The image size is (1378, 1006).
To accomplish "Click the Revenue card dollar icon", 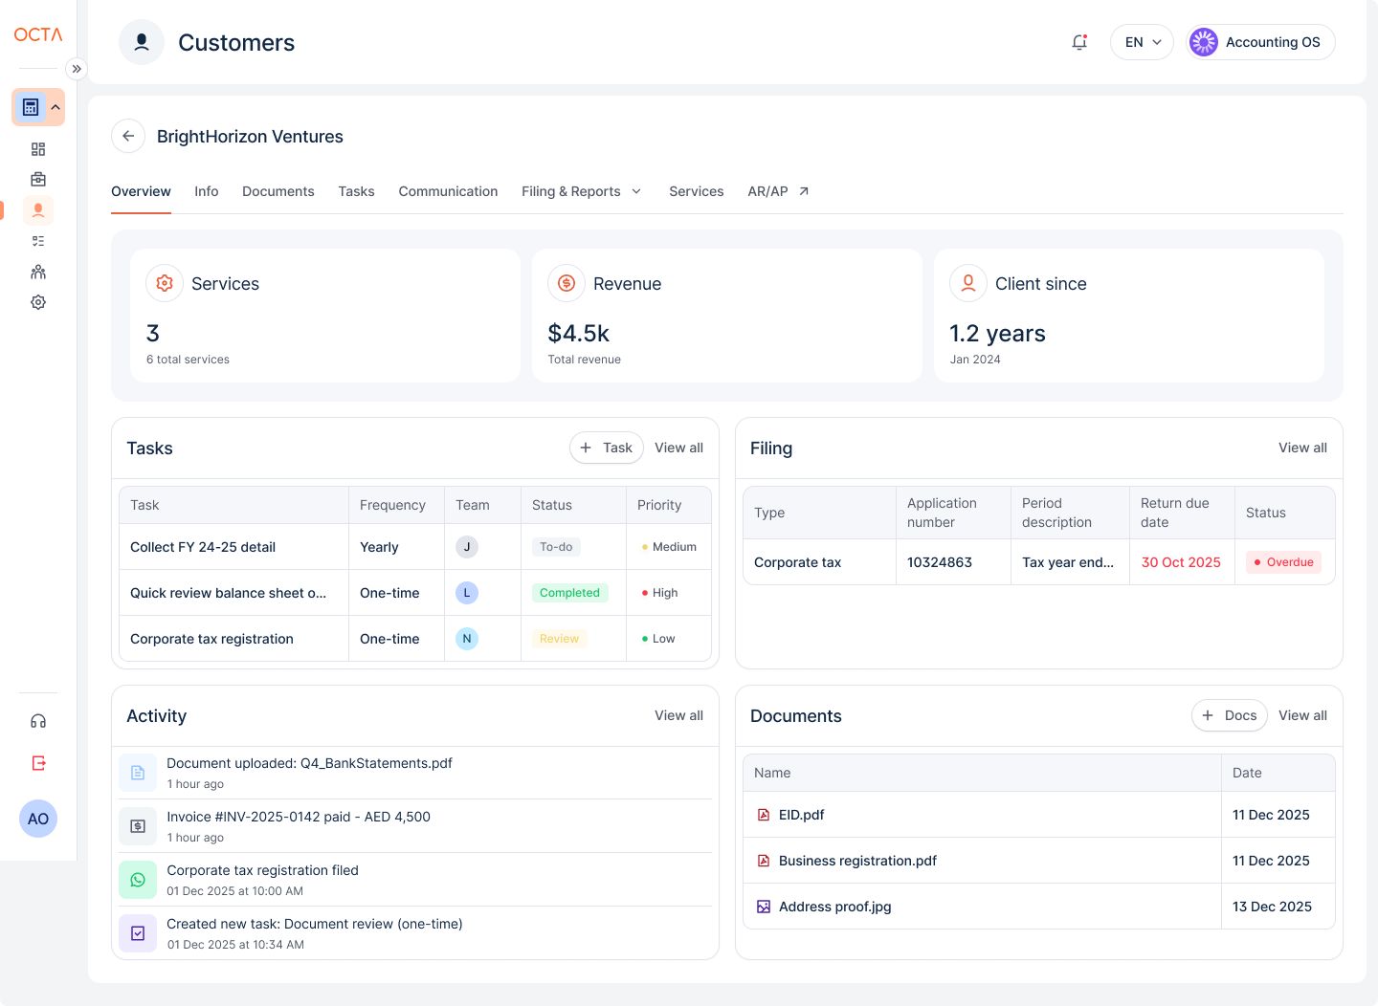I will click(567, 283).
